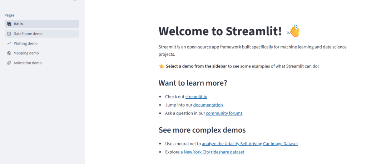This screenshot has height=164, width=386.
Task: Open the New York City rideshare dataset link
Action: click(x=214, y=152)
